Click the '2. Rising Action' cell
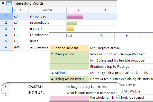 coord(69,54)
